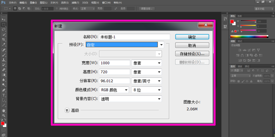275x137 pixels.
Task: Select the Horizontal Type tool
Action: click(x=4, y=95)
